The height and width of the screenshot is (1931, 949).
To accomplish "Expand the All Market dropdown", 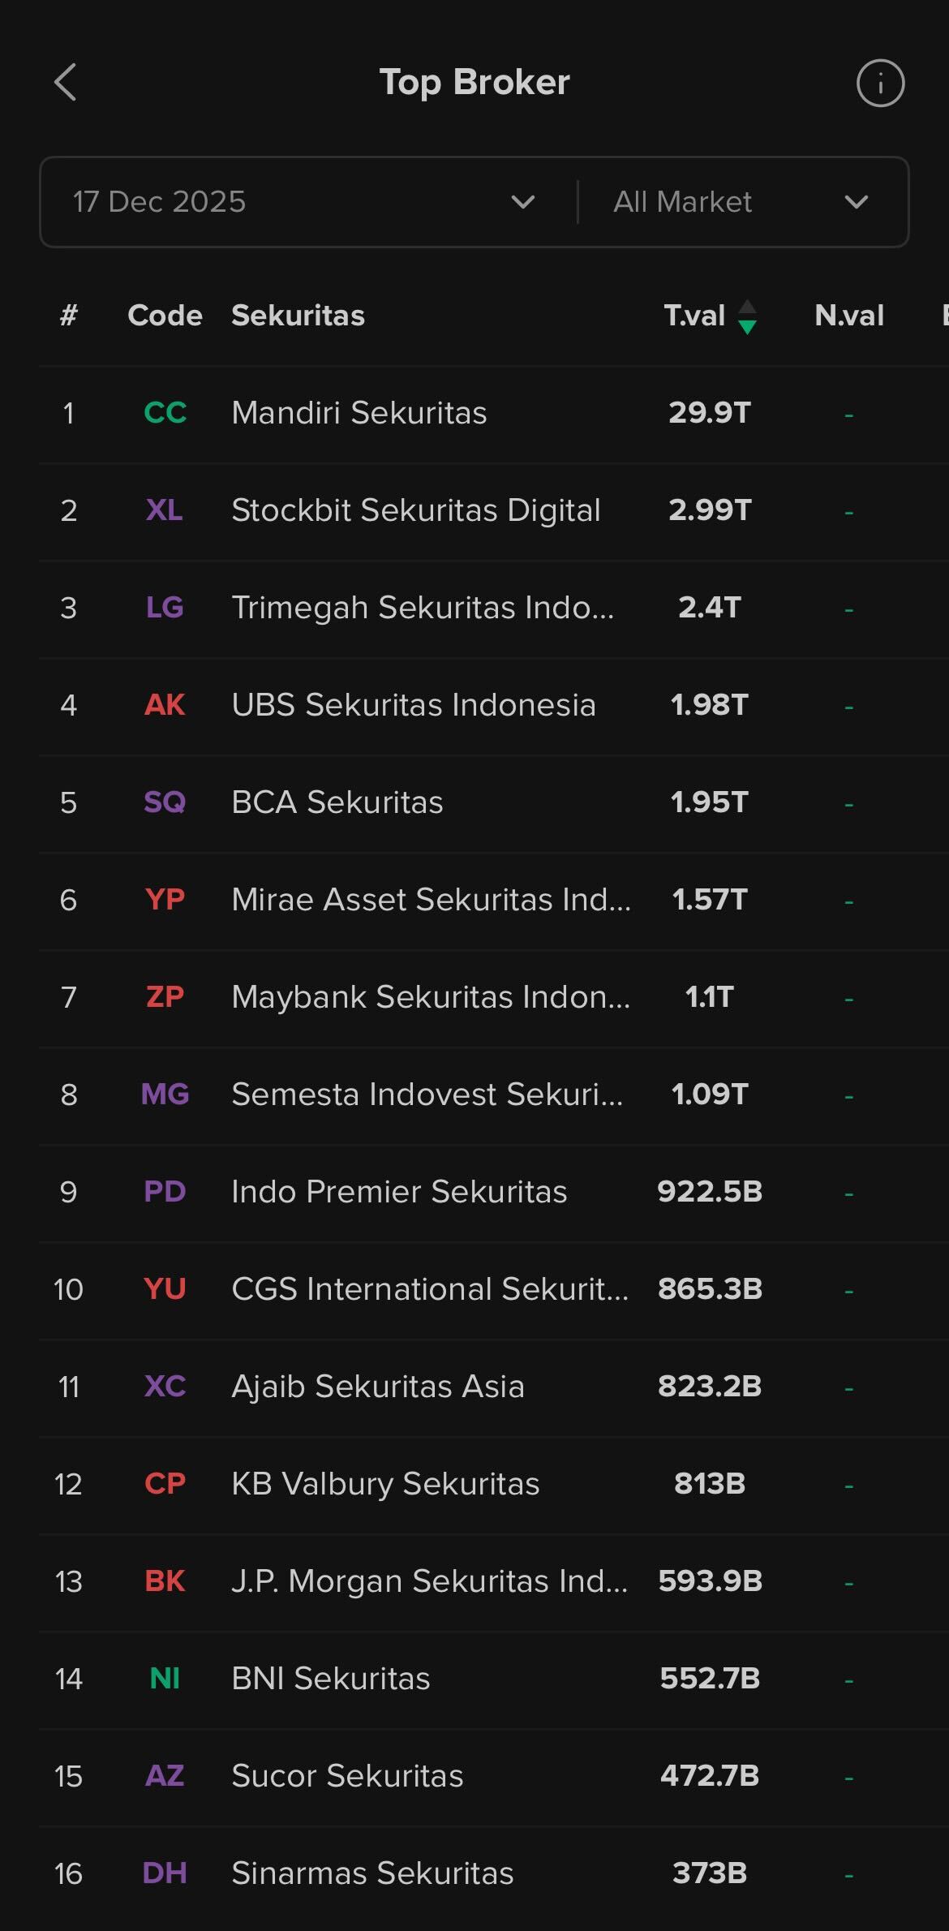I will click(740, 202).
